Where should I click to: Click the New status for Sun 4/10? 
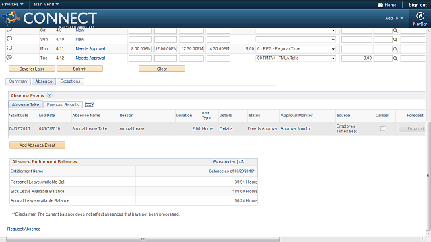(x=80, y=40)
